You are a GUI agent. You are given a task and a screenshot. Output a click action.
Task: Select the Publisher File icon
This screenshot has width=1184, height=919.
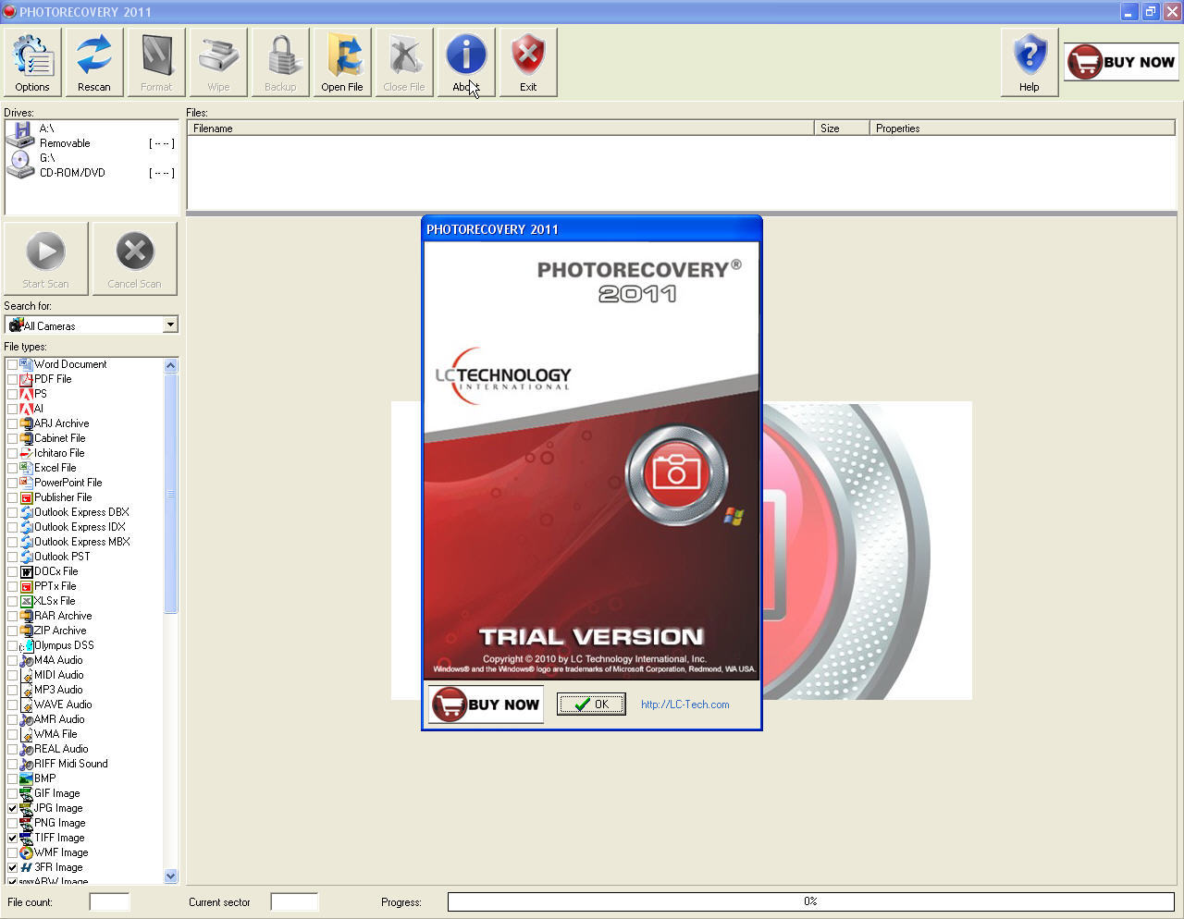[26, 497]
